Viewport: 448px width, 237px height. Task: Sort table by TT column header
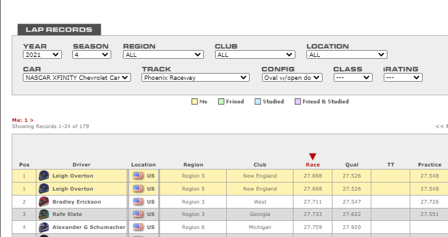[x=391, y=165]
